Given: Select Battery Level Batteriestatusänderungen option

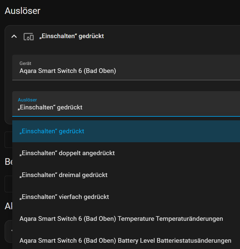Looking at the screenshot, I should 125,241.
